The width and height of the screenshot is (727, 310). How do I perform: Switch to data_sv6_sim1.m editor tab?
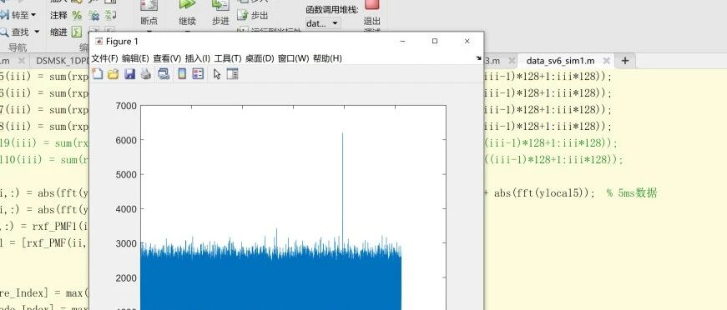(560, 61)
